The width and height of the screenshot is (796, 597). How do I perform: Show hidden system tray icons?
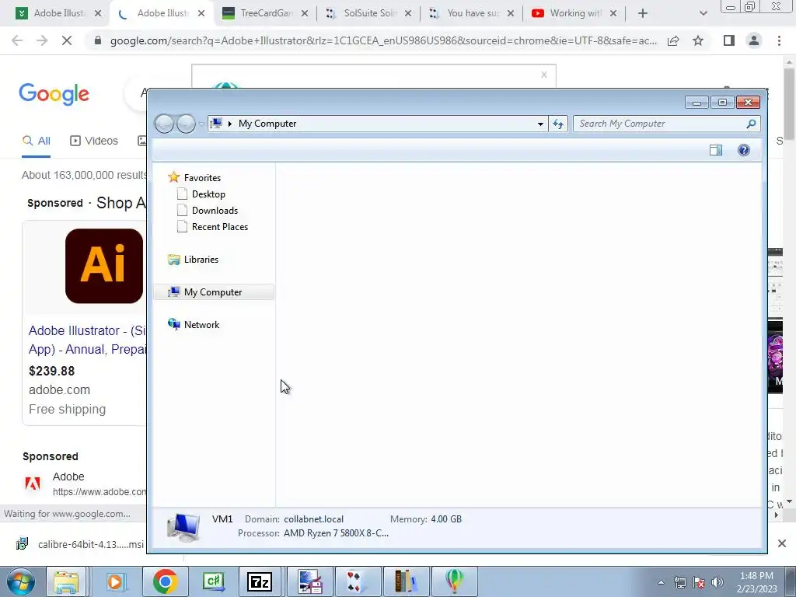(661, 583)
